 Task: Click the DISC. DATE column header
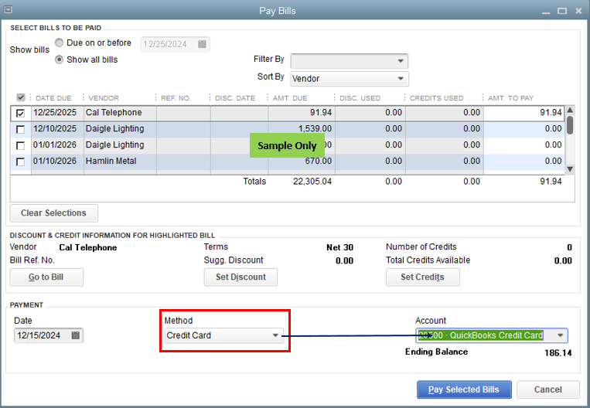click(x=235, y=98)
